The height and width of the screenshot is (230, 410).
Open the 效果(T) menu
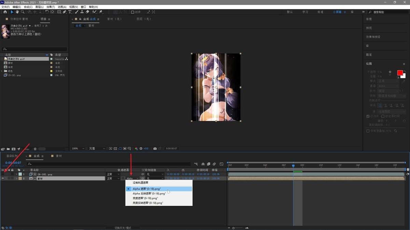(x=51, y=7)
